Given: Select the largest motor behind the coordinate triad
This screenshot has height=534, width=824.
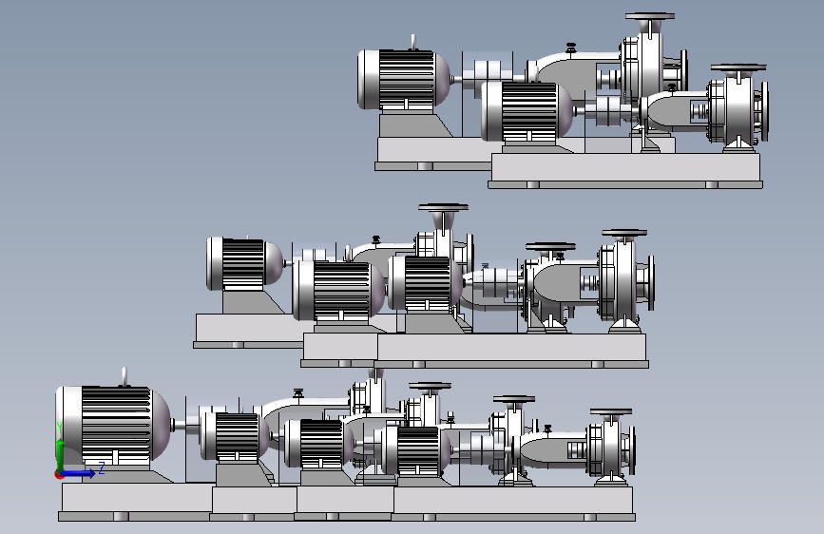Looking at the screenshot, I should (113, 425).
